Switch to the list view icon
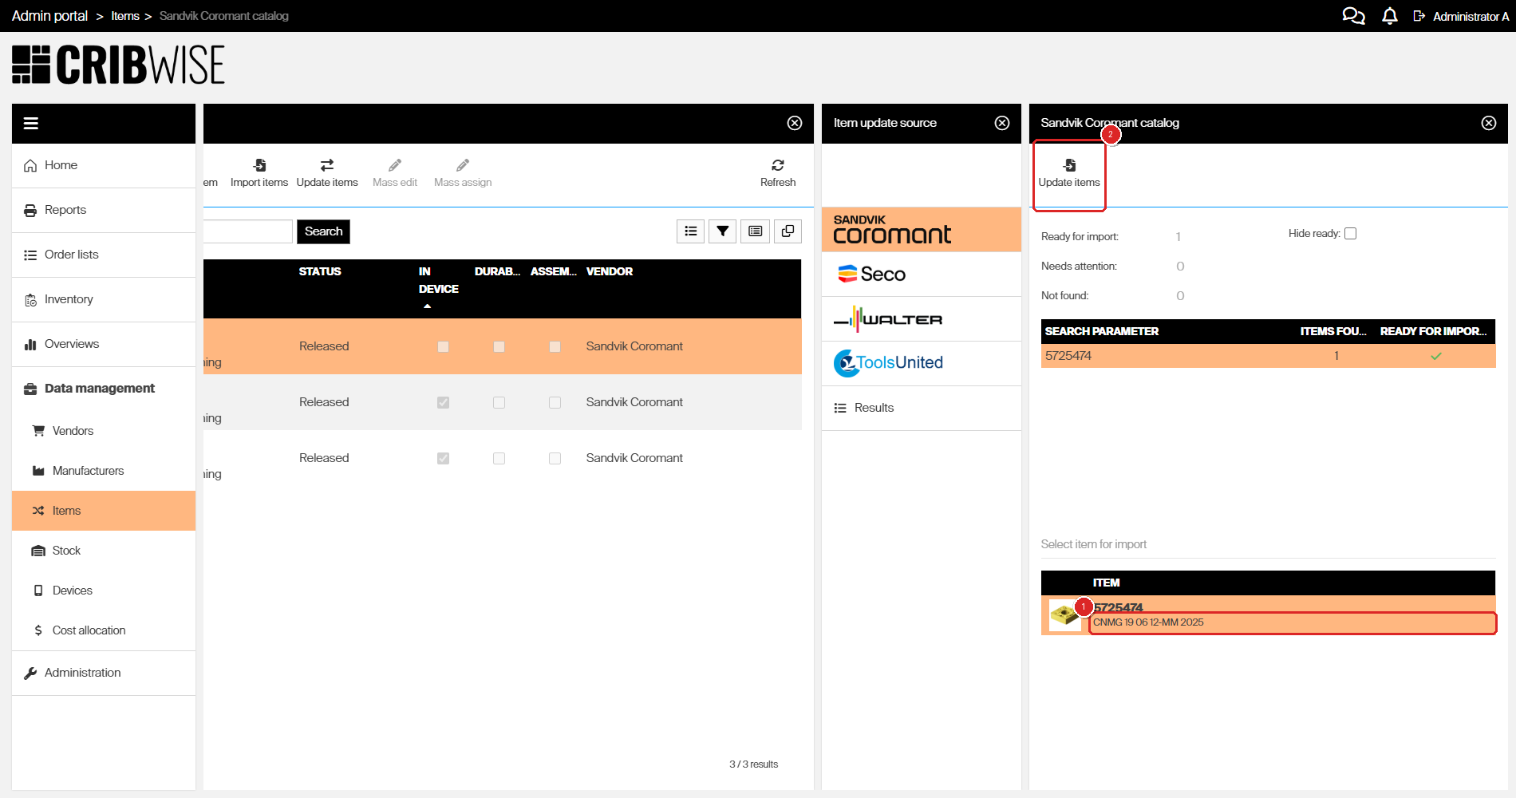 pyautogui.click(x=691, y=231)
